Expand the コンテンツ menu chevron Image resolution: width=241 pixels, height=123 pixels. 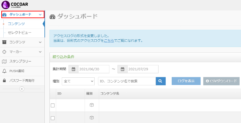click(40, 42)
